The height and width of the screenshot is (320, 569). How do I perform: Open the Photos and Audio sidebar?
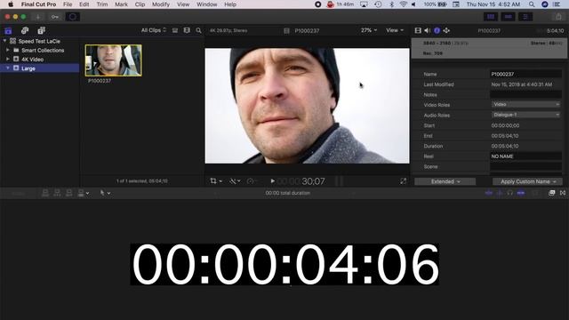(x=25, y=30)
